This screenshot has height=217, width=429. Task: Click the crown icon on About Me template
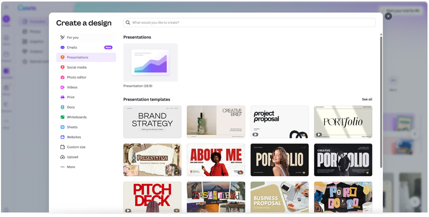[240, 172]
